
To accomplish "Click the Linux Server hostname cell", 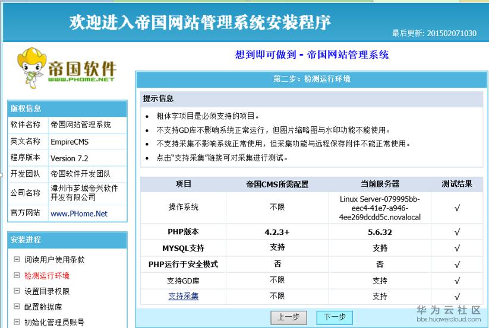I will point(380,208).
